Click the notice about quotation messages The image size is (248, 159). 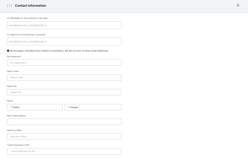tap(59, 51)
